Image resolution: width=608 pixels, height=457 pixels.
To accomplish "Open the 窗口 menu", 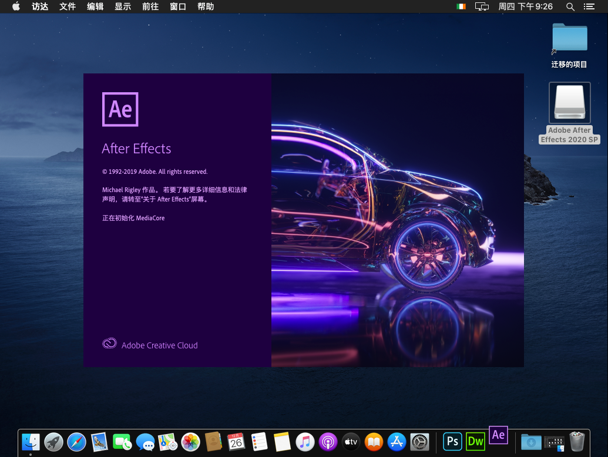I will click(178, 6).
